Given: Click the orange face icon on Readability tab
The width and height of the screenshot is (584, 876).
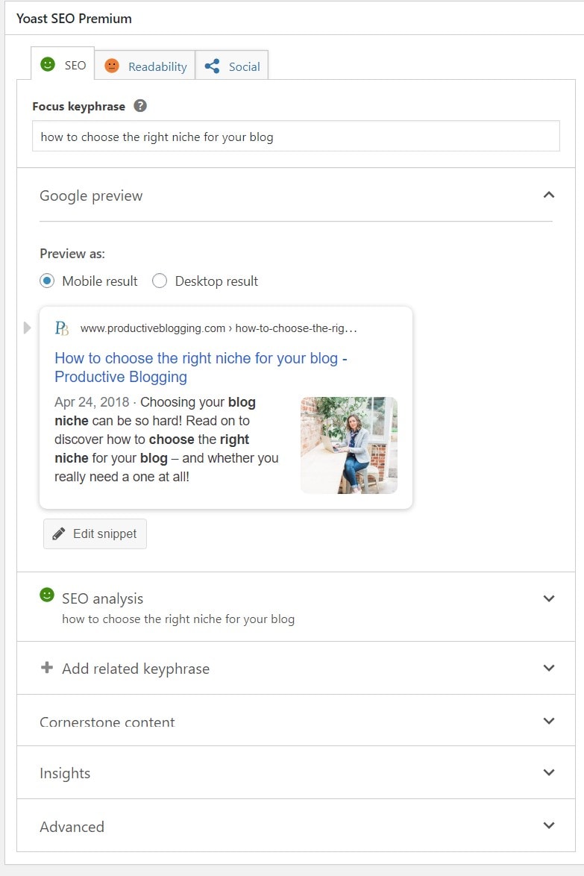Looking at the screenshot, I should (x=112, y=66).
